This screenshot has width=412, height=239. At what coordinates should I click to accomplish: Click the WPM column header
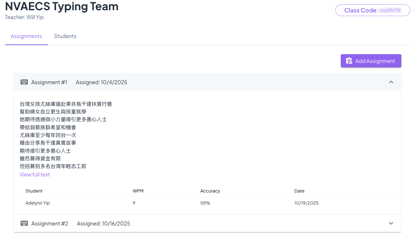(138, 191)
